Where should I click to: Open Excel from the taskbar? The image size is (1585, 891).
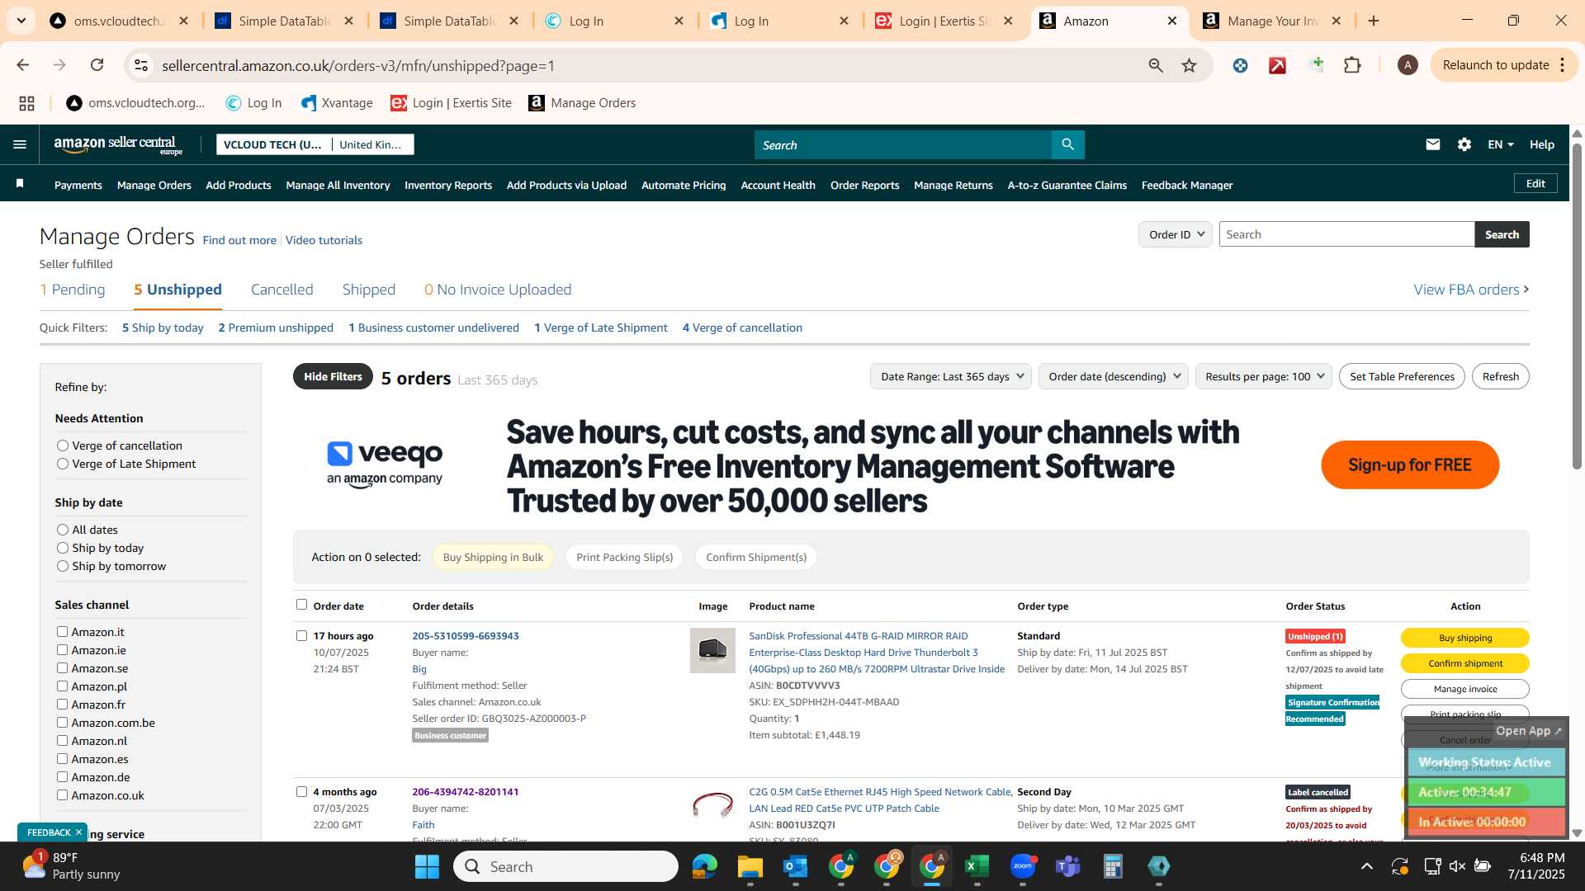pyautogui.click(x=977, y=866)
